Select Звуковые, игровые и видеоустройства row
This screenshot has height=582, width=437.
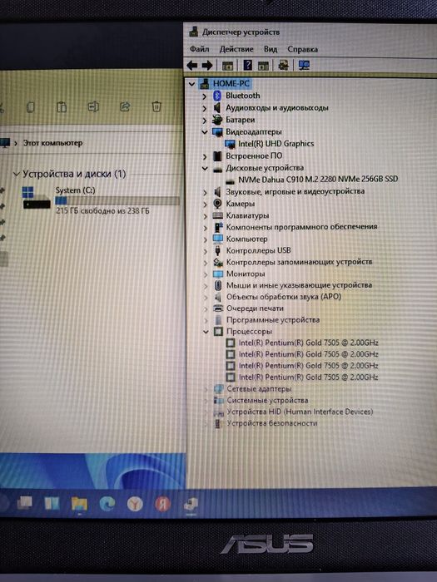295,191
